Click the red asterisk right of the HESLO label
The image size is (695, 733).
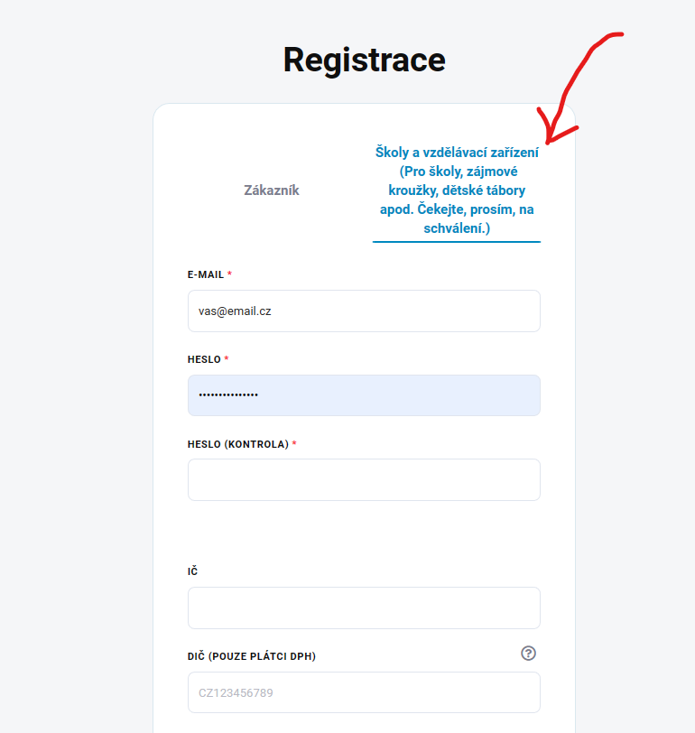point(227,358)
